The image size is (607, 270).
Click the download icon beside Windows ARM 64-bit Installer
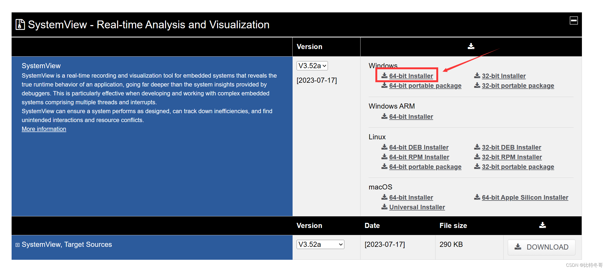pos(384,116)
